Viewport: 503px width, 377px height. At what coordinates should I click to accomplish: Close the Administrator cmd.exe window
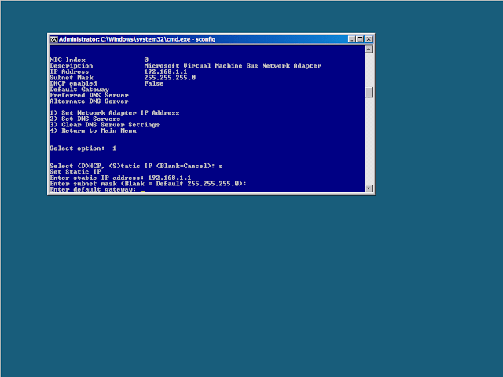[369, 39]
